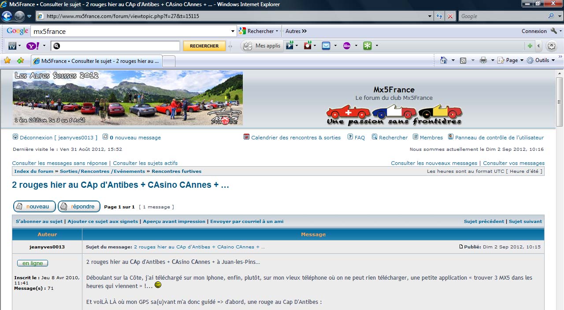Expand the Google toolbar search suggestions dropdown
Image resolution: width=564 pixels, height=310 pixels.
click(233, 31)
